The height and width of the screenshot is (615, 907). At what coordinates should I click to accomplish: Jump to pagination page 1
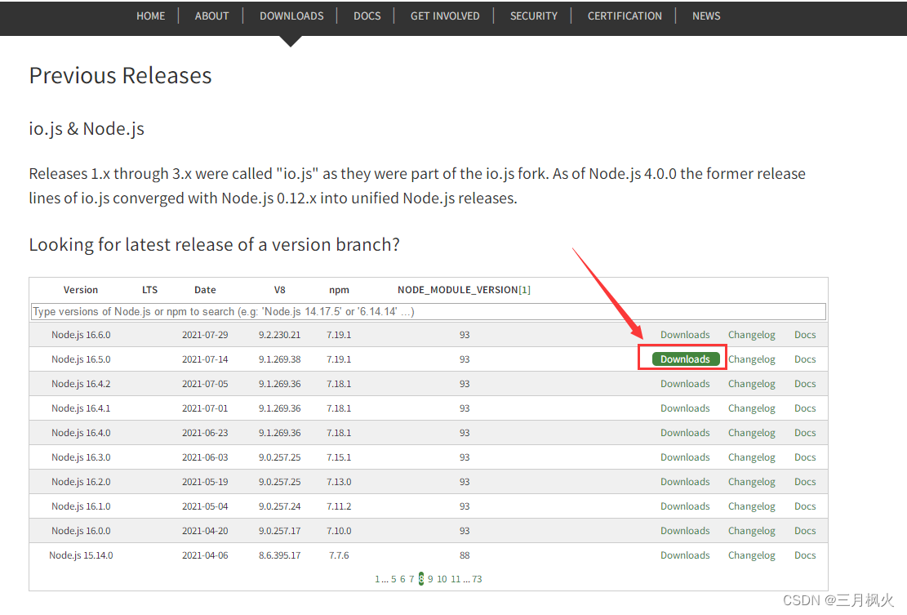click(377, 579)
